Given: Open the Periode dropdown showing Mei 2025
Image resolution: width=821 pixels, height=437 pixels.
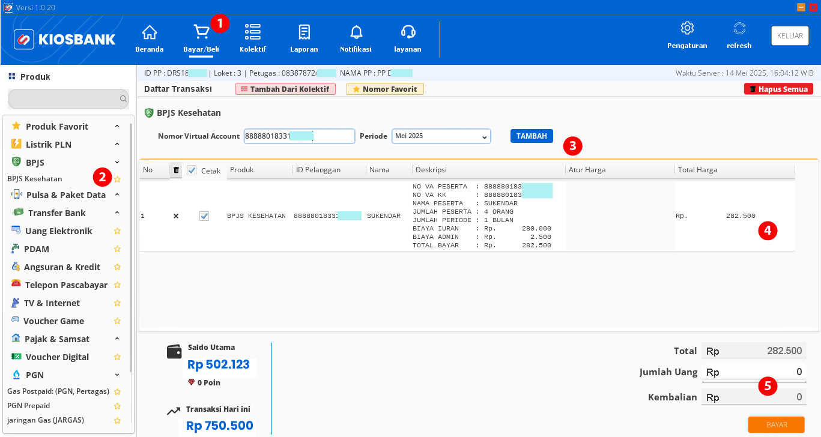Looking at the screenshot, I should pos(441,136).
